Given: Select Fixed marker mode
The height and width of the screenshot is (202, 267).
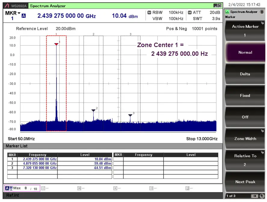Looking at the screenshot, I should (x=245, y=95).
